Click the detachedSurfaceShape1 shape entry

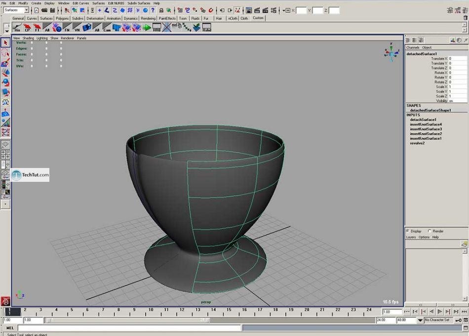click(x=430, y=110)
